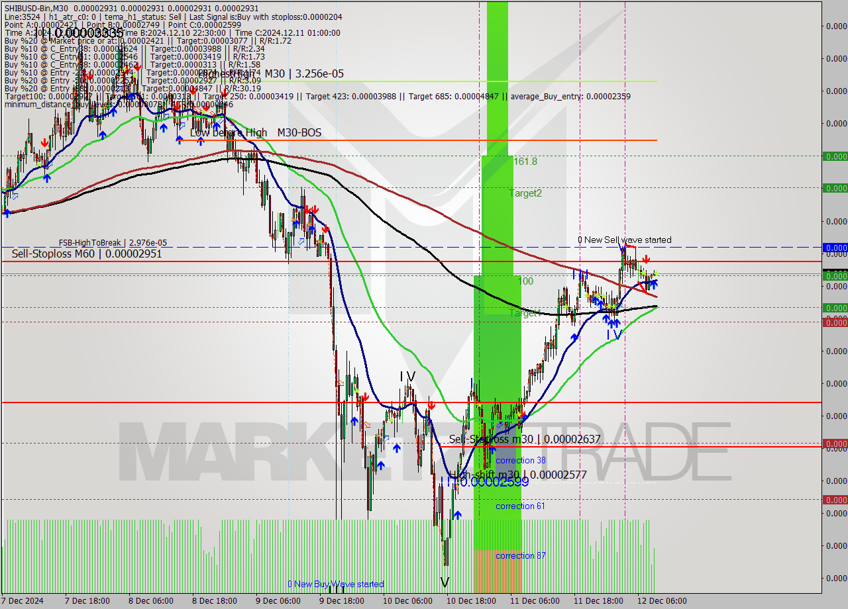Click the line with R/R:2.34

(134, 48)
